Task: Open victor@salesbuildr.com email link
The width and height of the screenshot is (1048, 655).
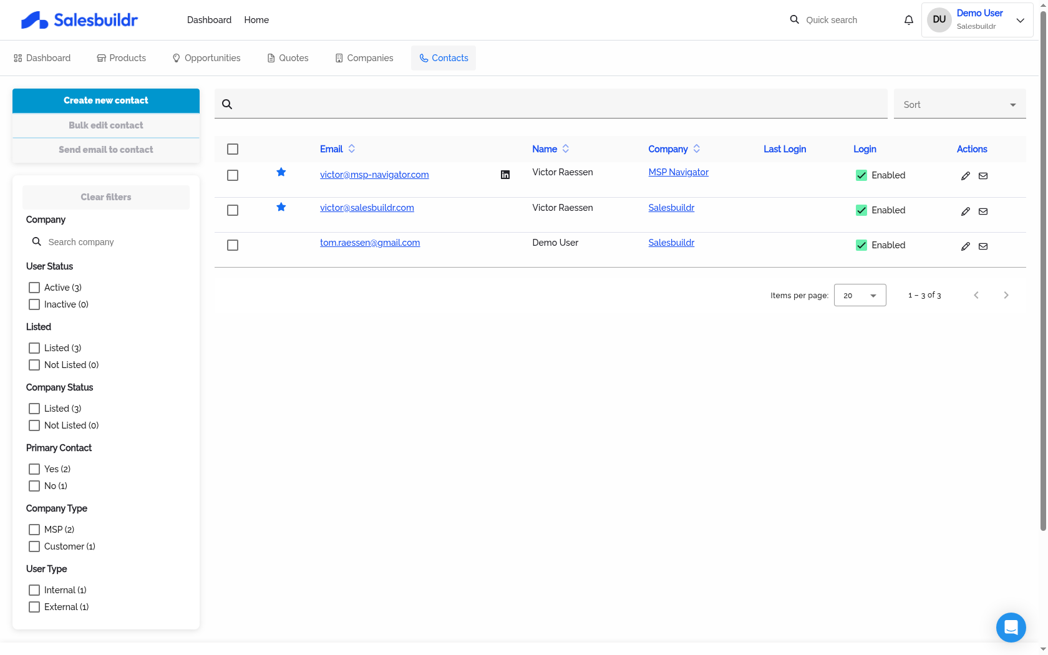Action: 367,208
